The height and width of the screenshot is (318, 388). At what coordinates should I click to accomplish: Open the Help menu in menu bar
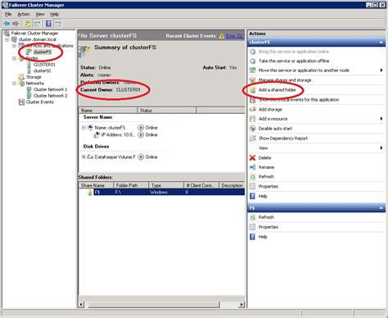coord(55,14)
